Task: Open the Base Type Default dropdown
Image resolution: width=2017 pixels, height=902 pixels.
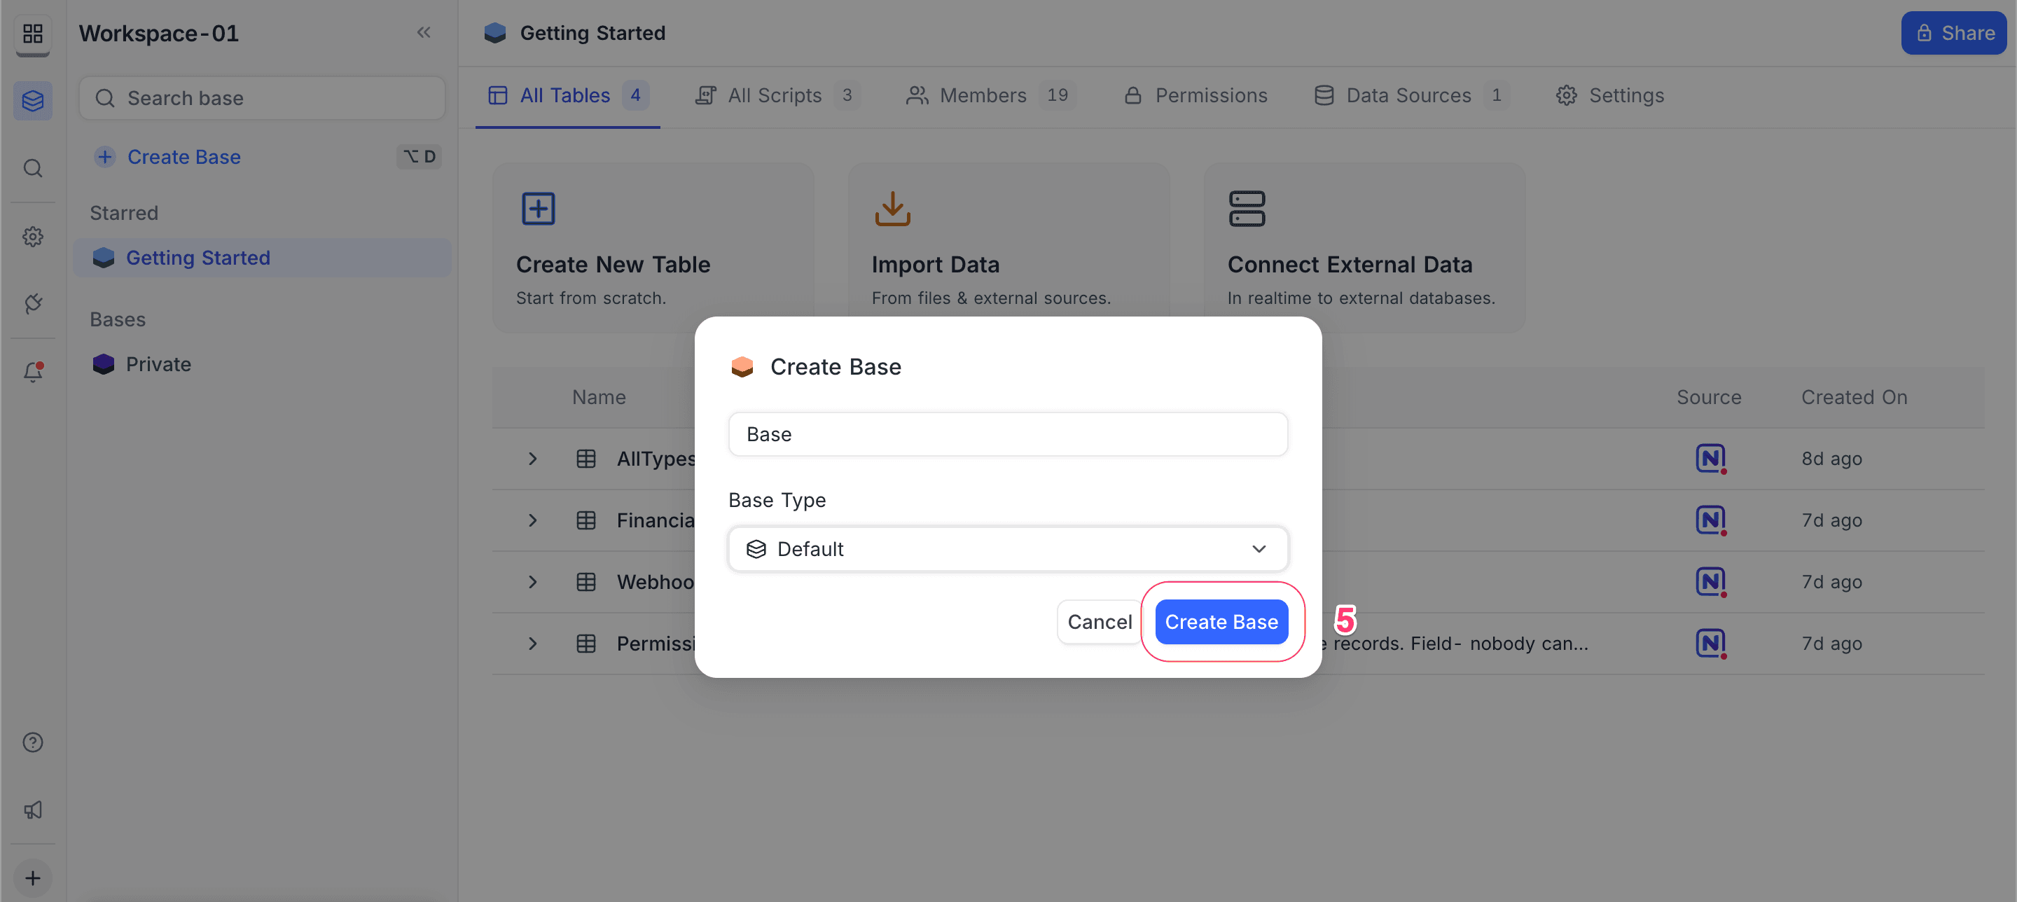Action: (x=1007, y=549)
